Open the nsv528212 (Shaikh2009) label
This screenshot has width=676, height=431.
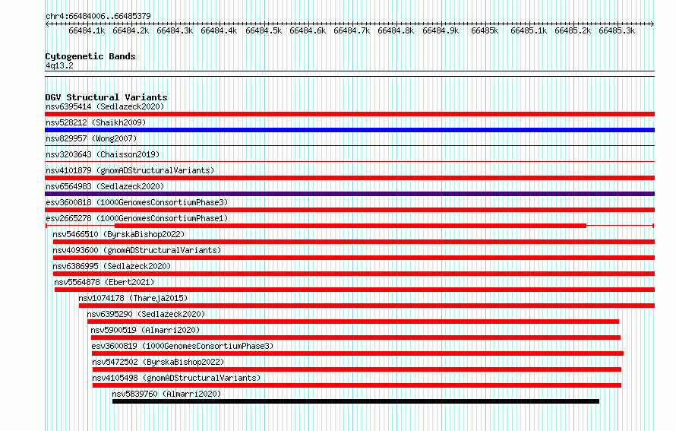click(96, 122)
